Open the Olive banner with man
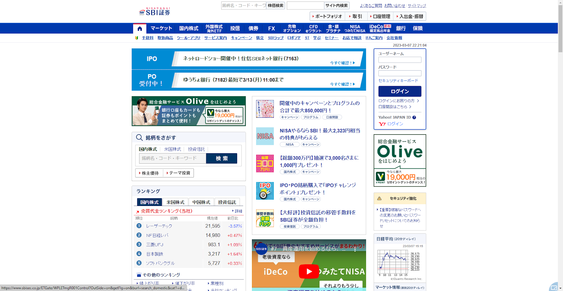The image size is (563, 291). coord(189,111)
